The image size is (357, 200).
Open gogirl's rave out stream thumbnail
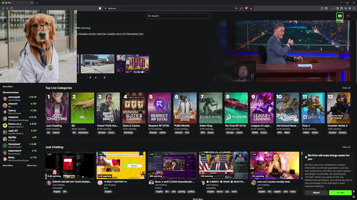coord(275,165)
